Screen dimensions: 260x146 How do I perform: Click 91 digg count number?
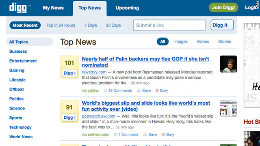(x=69, y=107)
